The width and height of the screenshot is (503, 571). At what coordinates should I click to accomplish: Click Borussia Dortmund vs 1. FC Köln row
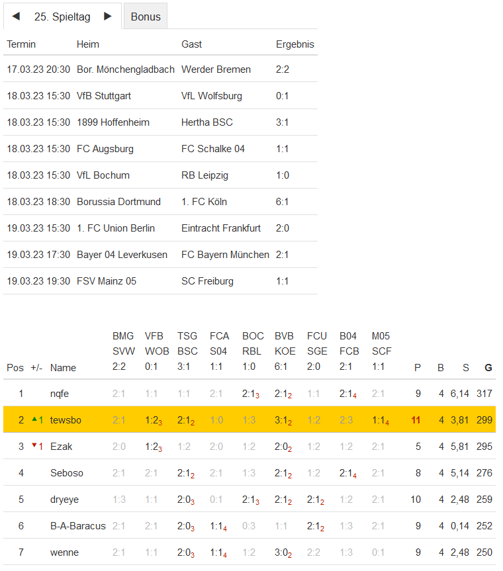(x=118, y=202)
